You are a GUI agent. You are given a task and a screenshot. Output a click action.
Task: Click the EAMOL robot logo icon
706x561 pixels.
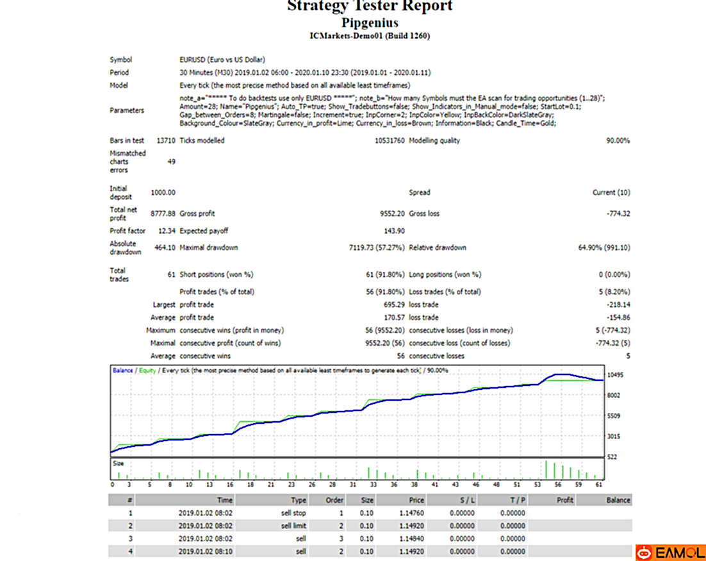644,553
